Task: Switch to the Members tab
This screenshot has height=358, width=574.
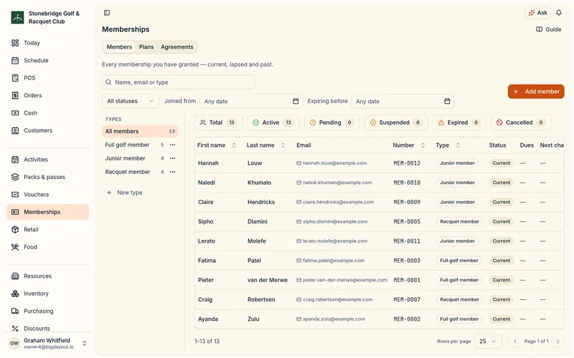Action: (119, 47)
